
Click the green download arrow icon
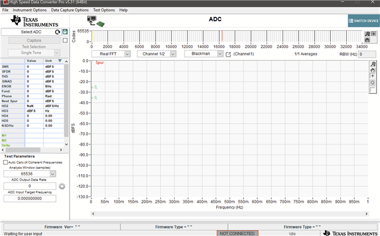coord(65,32)
